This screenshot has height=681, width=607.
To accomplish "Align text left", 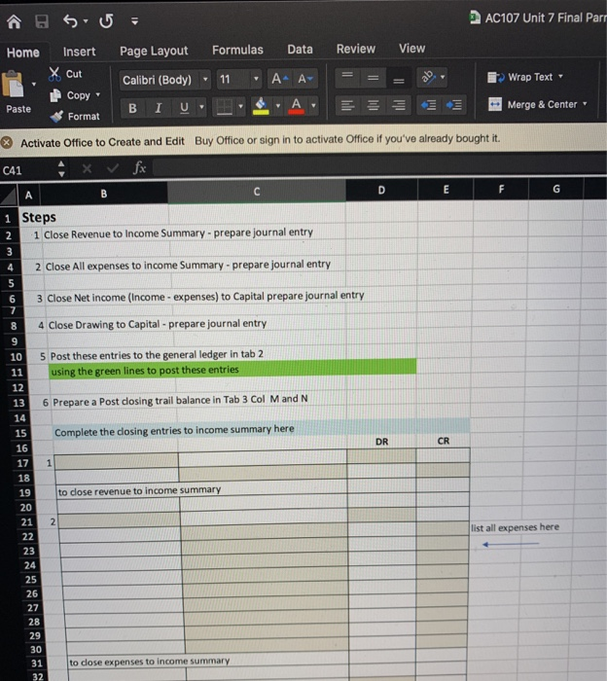I will coord(347,105).
